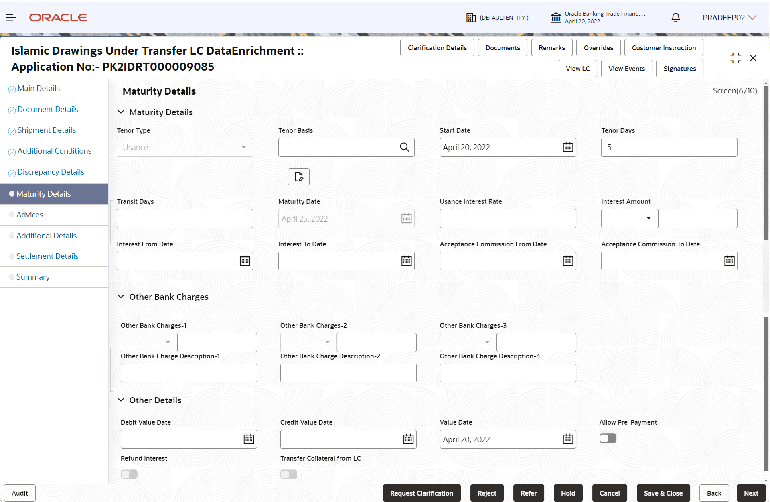Toggle the Refund Interest switch
This screenshot has width=770, height=502.
129,474
